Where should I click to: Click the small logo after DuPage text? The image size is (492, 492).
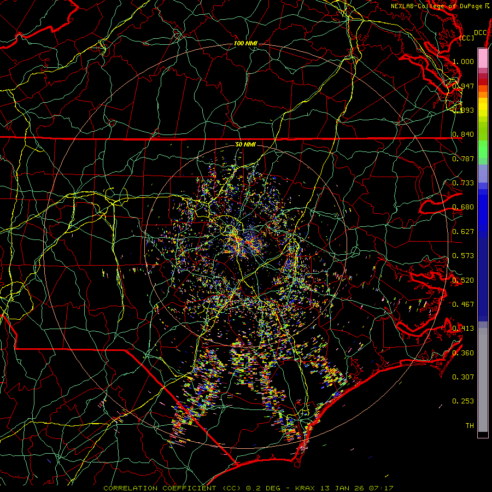coord(487,6)
